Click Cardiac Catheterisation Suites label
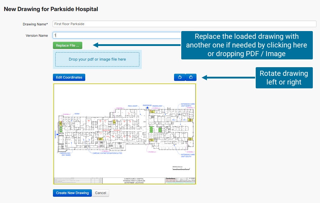 pyautogui.click(x=107, y=153)
